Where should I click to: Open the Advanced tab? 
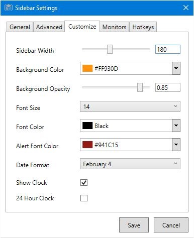click(x=49, y=27)
